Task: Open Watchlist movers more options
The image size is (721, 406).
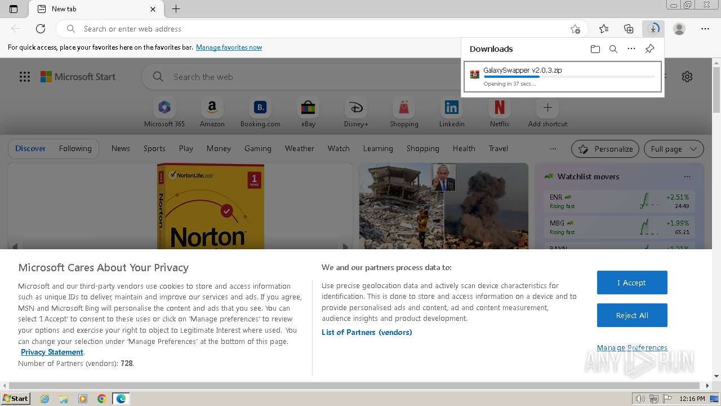Action: [687, 176]
